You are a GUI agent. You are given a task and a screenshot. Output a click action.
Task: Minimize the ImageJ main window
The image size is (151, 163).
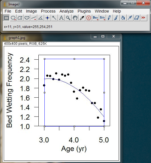tap(125, 3)
